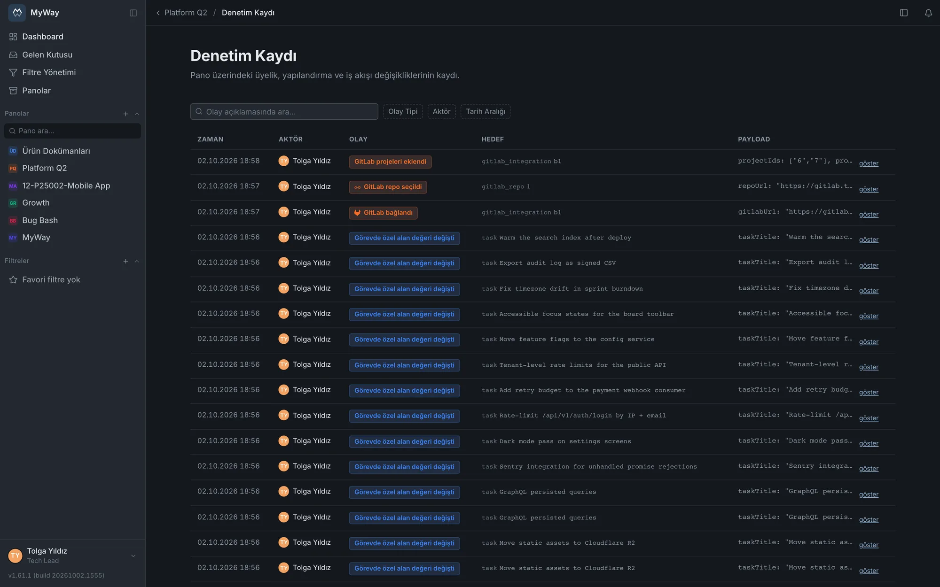Show payload for GitLab projeleri eklendi row

click(869, 163)
